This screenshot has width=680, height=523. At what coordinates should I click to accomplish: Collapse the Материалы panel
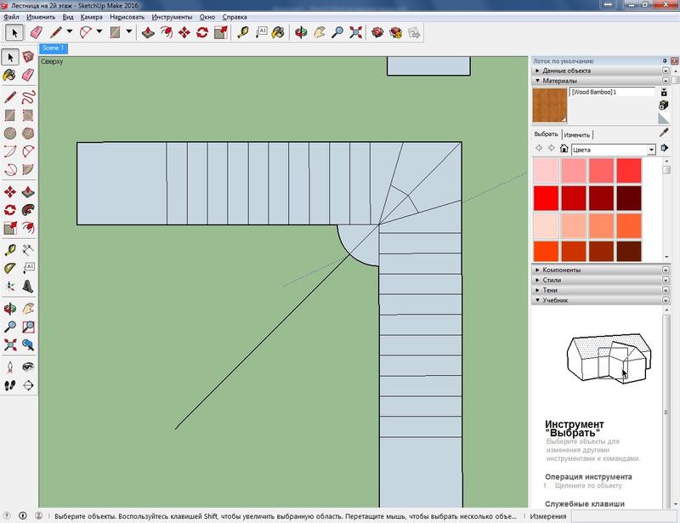point(537,81)
